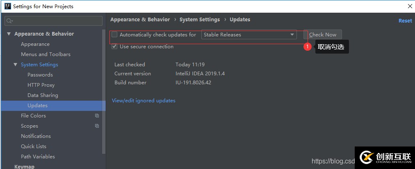Collapse the Appearance & Behavior tree section
The width and height of the screenshot is (415, 169).
[9, 34]
